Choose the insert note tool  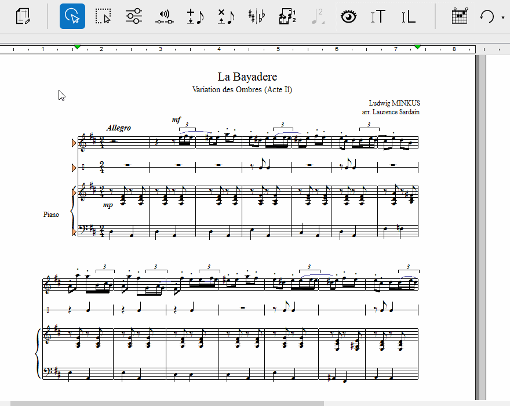click(x=195, y=17)
